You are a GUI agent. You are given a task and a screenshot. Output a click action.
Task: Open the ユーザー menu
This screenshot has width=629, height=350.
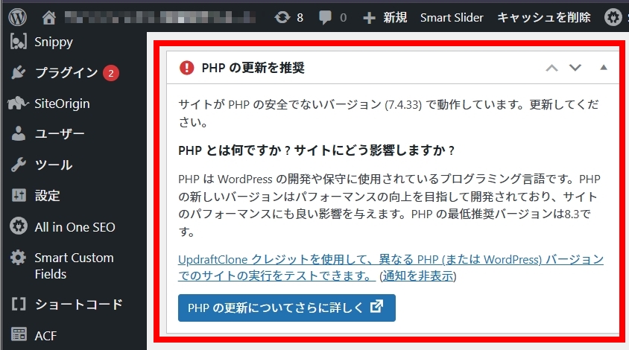click(x=60, y=134)
